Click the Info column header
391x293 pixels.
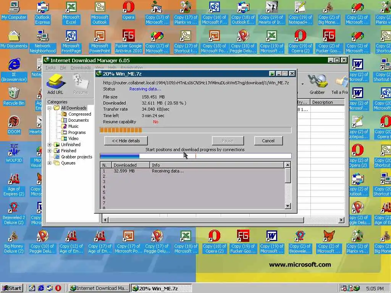point(217,165)
